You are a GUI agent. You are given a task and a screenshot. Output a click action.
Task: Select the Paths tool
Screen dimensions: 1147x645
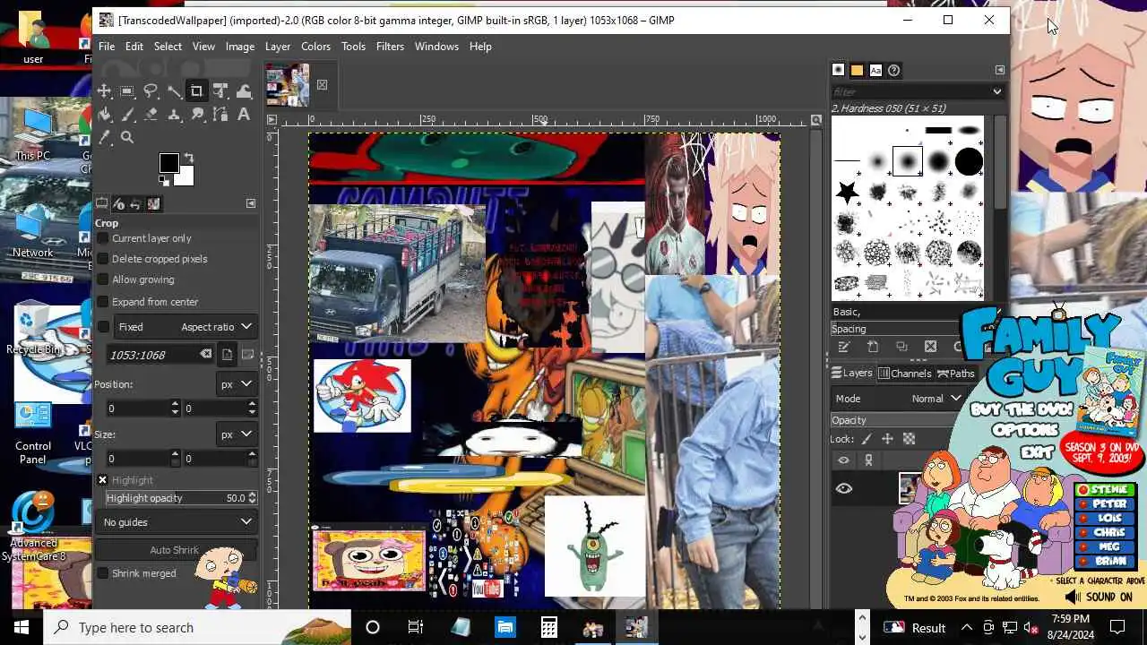point(220,115)
